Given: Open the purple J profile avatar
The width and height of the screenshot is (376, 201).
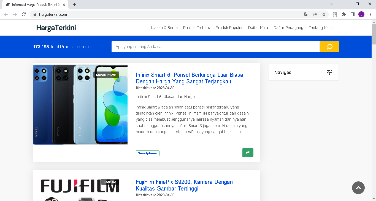Looking at the screenshot, I should point(361,14).
